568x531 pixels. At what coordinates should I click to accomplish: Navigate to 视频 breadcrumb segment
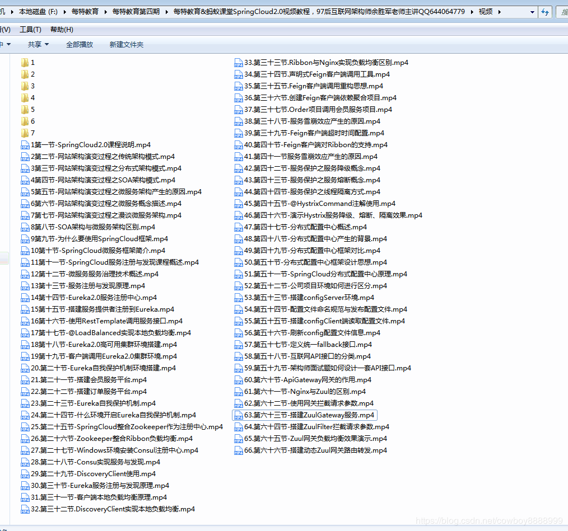pyautogui.click(x=486, y=12)
